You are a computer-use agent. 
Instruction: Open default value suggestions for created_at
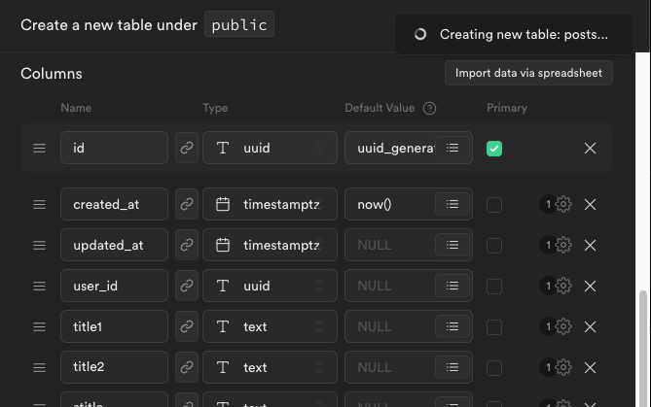point(452,205)
